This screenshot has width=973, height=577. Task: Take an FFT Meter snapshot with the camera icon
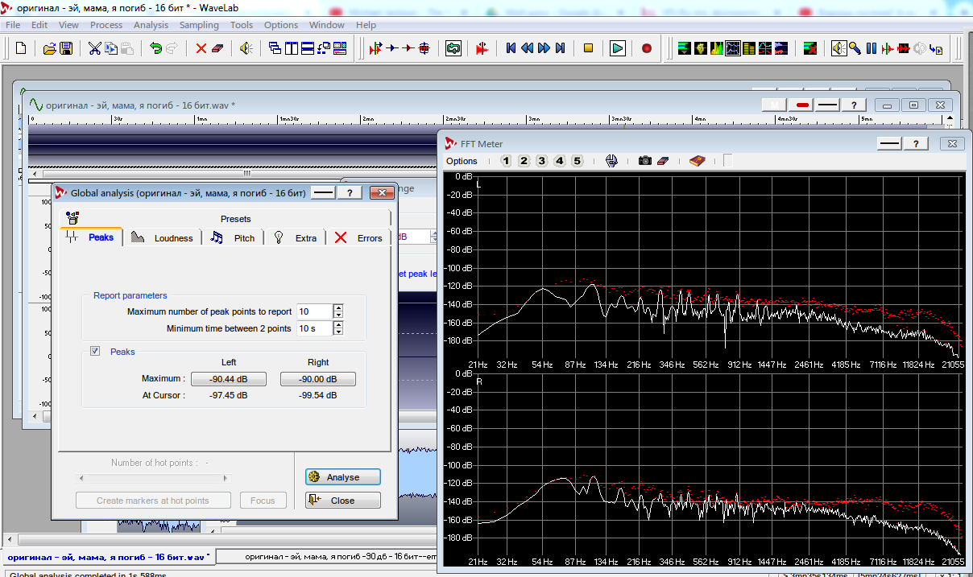click(644, 161)
